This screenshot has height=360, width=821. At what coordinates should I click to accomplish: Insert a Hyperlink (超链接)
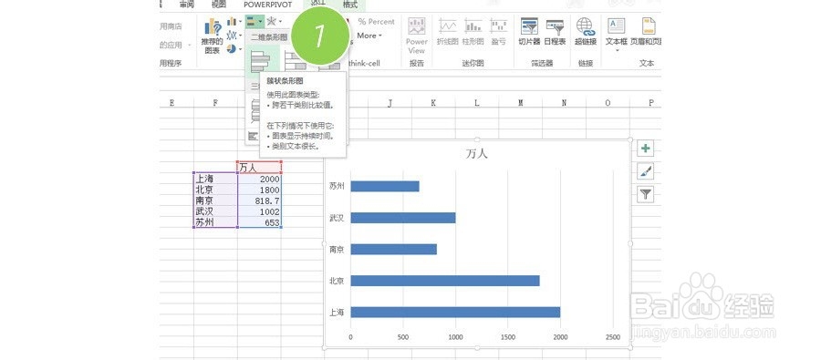pyautogui.click(x=586, y=31)
